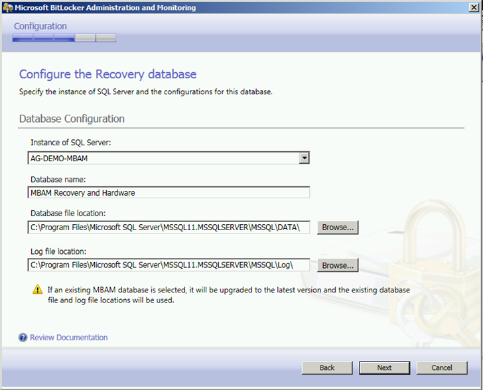Click the Log file location text box

pyautogui.click(x=169, y=265)
